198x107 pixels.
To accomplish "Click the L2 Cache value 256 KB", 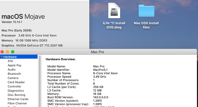I will coord(98,87).
